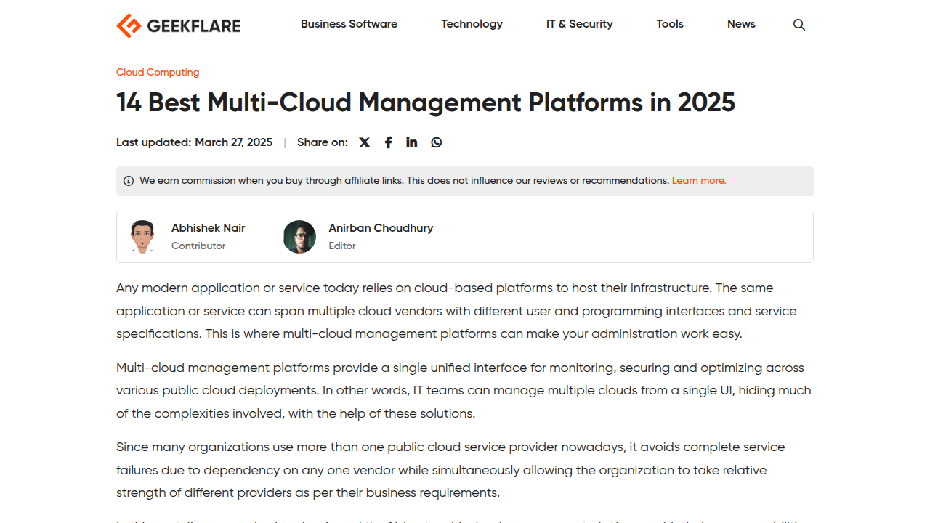
Task: Share article via WhatsApp
Action: click(x=436, y=142)
